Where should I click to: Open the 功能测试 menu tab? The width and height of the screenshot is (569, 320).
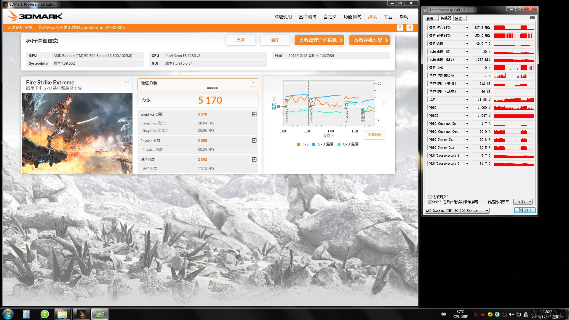click(352, 17)
